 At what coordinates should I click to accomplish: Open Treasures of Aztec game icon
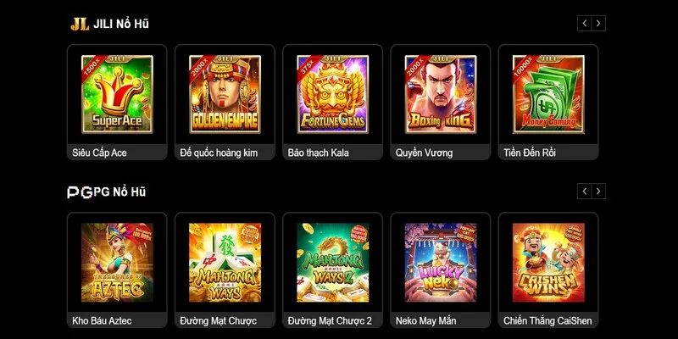pos(117,263)
